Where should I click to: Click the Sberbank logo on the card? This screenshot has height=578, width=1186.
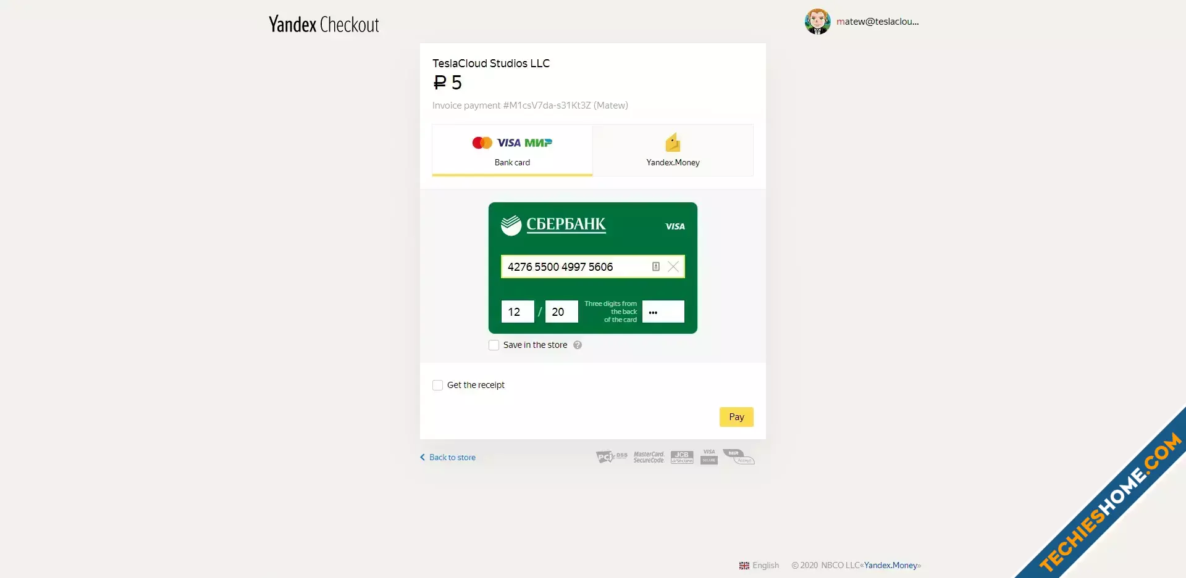tap(553, 225)
